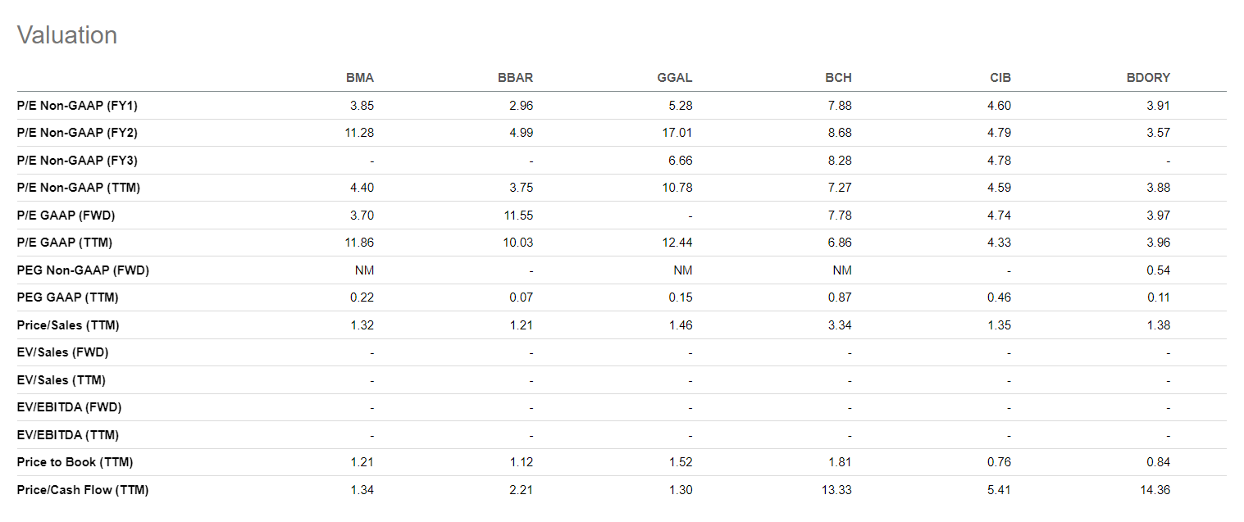Select the PEG GAAP (TTM) row label
This screenshot has height=522, width=1244.
[x=67, y=297]
